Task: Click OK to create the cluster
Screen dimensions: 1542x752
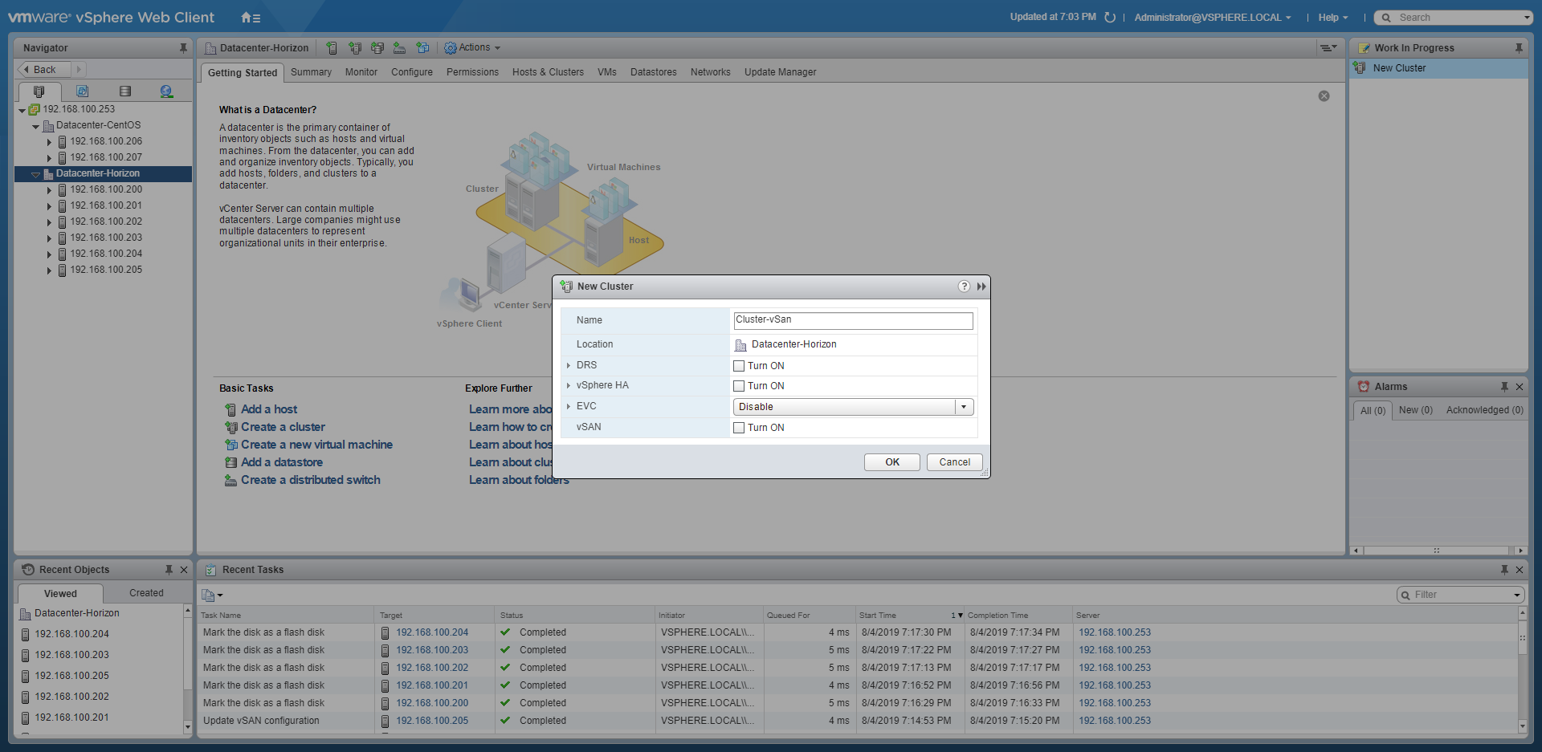Action: coord(891,462)
